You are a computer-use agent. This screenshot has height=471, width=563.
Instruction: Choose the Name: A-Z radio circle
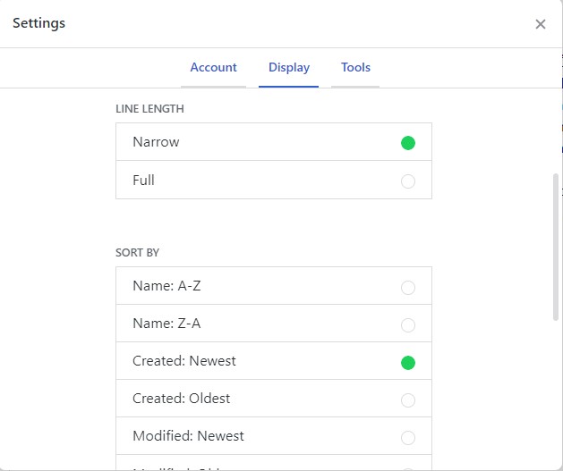pos(408,288)
